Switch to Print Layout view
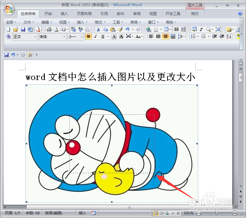 tap(156, 213)
